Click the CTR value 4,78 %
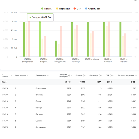Image resolution: width=139 pixels, height=139 pixels. click(110, 121)
